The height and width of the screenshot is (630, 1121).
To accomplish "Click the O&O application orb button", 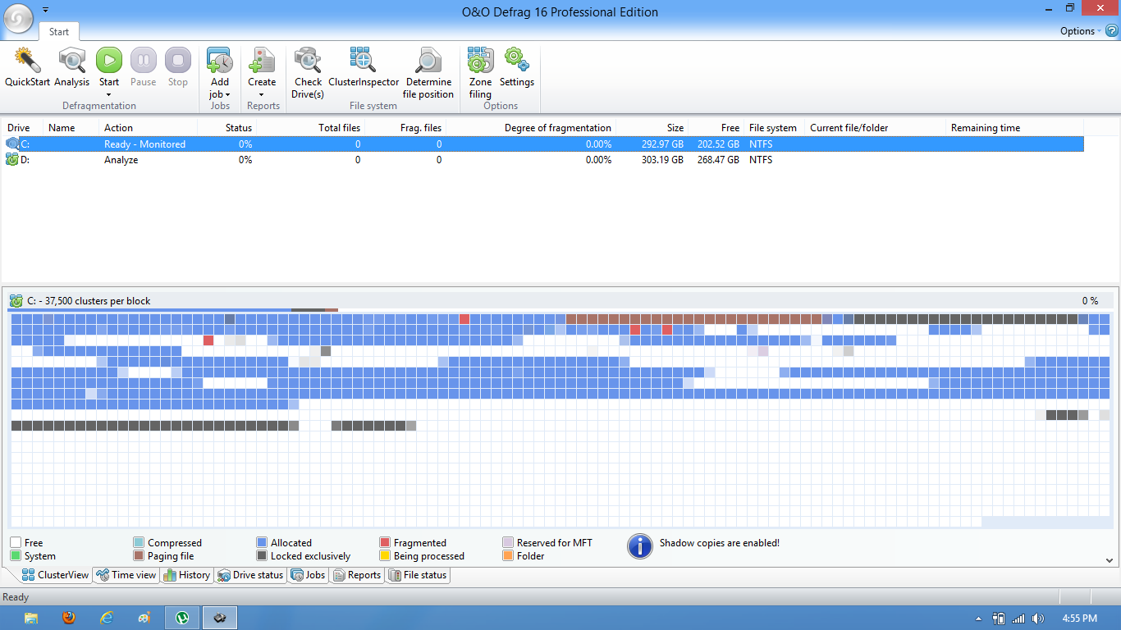I will click(x=18, y=18).
